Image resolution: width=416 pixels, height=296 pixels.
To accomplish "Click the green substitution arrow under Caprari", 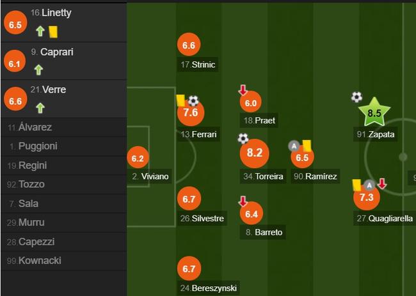I will coord(39,70).
